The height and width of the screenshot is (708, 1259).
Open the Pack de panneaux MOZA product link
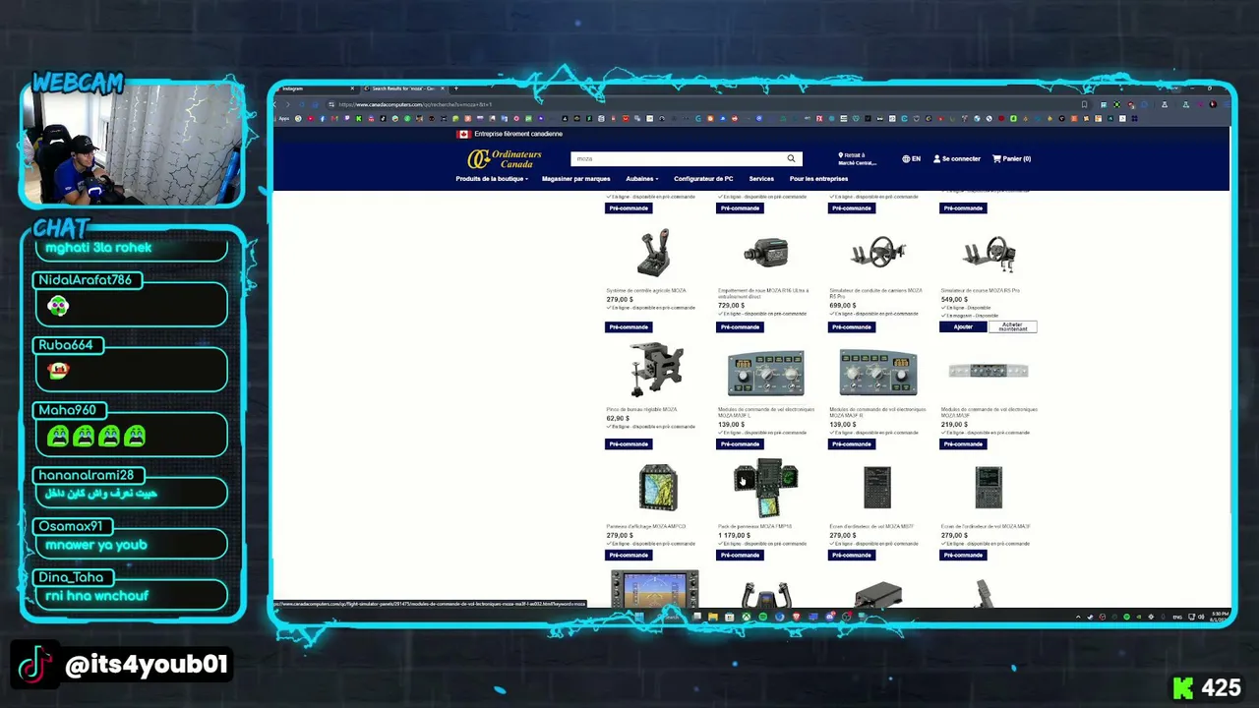[755, 526]
